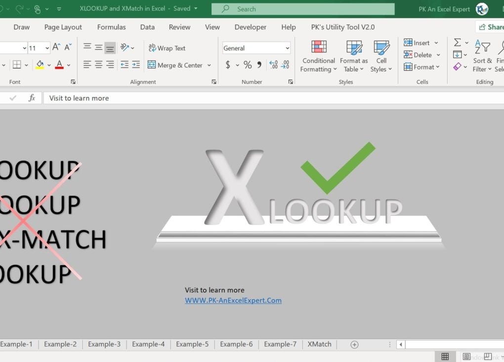Open the Data tab
504x362 pixels.
click(x=148, y=27)
